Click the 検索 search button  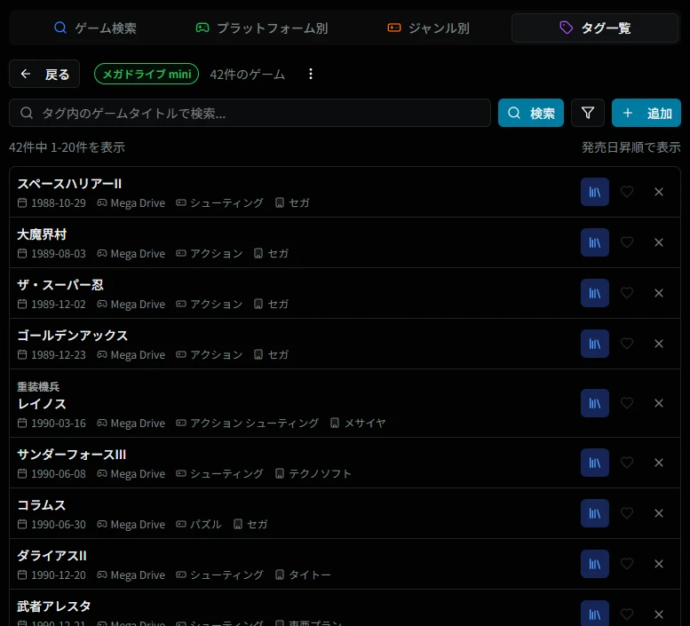(531, 113)
